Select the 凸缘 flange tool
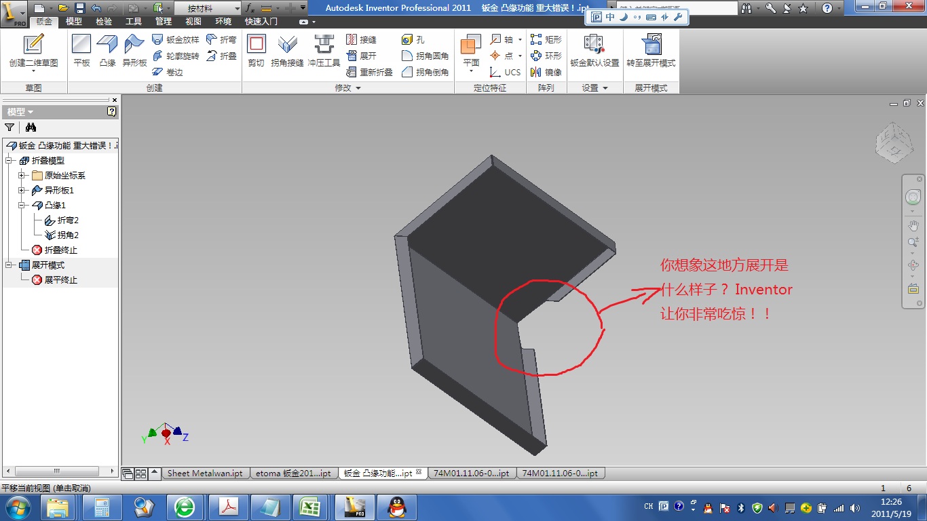 coord(107,51)
